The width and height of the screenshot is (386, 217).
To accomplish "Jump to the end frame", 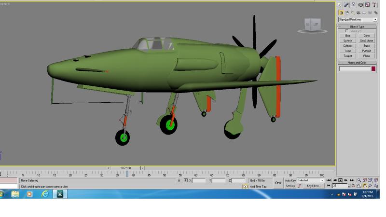I will coord(352,180).
